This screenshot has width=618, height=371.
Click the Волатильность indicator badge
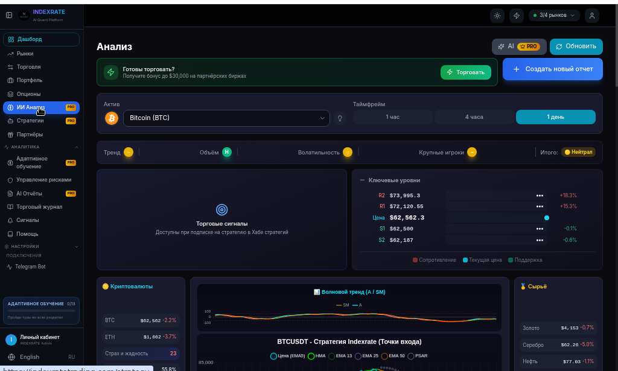click(347, 152)
